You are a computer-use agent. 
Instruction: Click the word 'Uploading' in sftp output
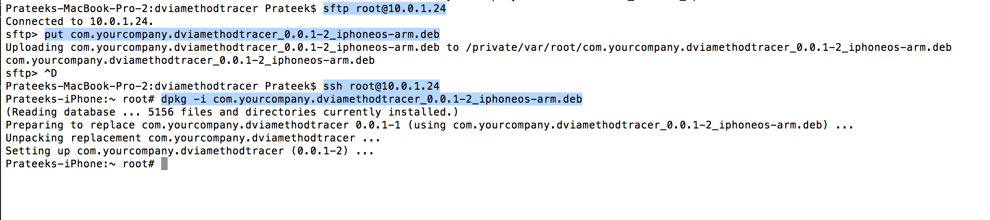34,47
